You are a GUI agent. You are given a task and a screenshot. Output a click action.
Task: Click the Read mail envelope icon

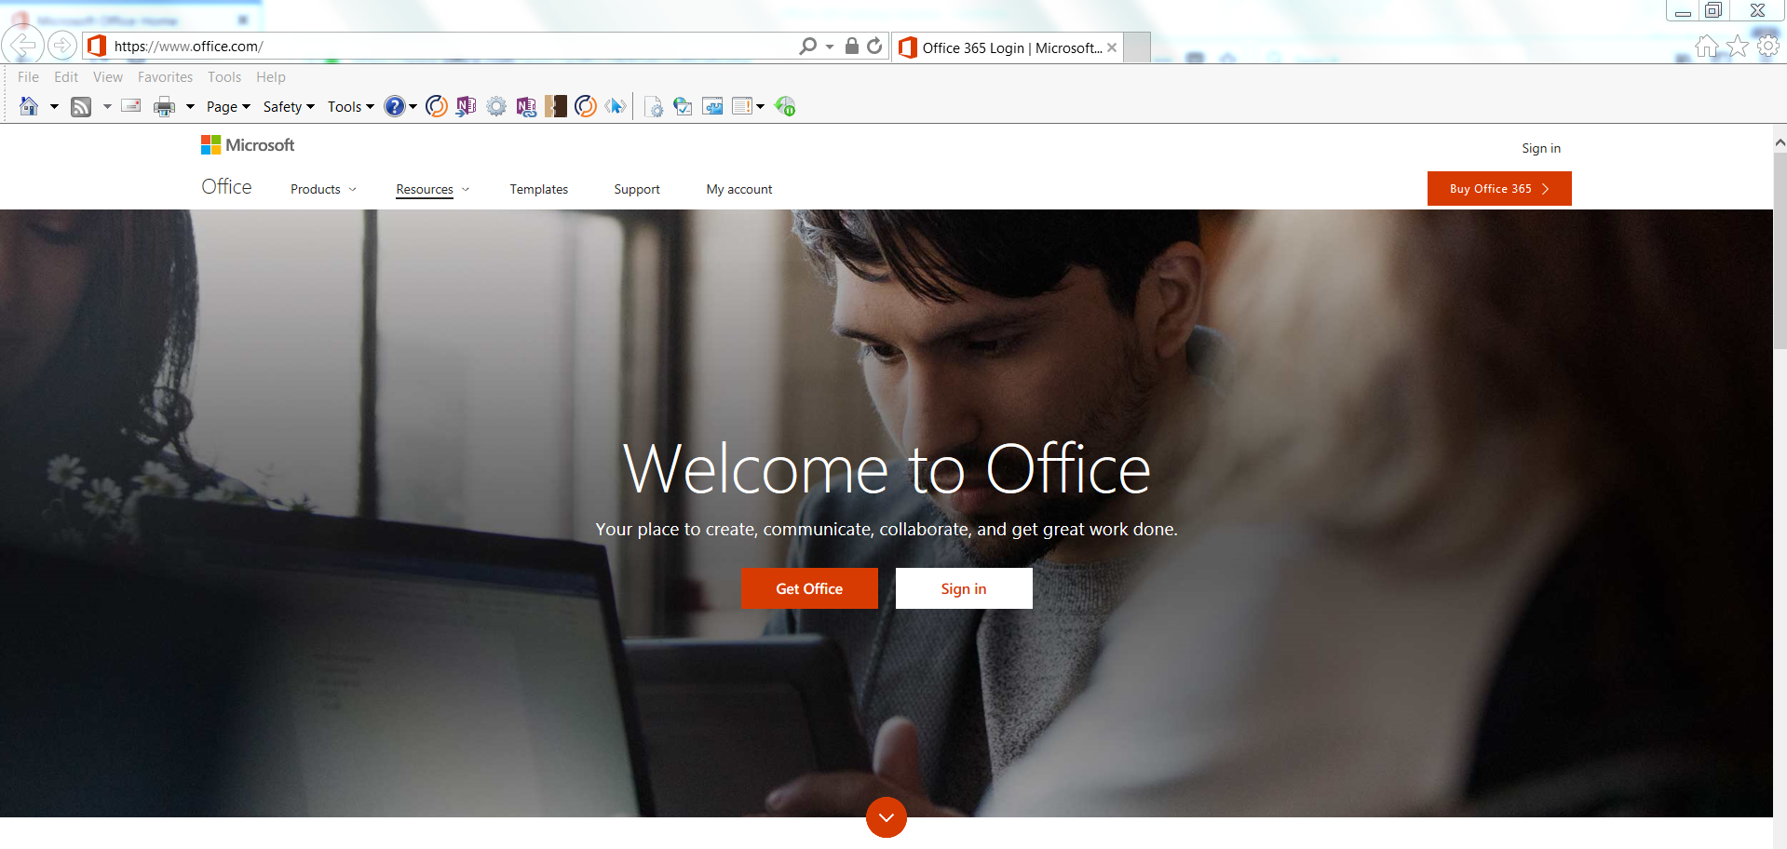(131, 106)
